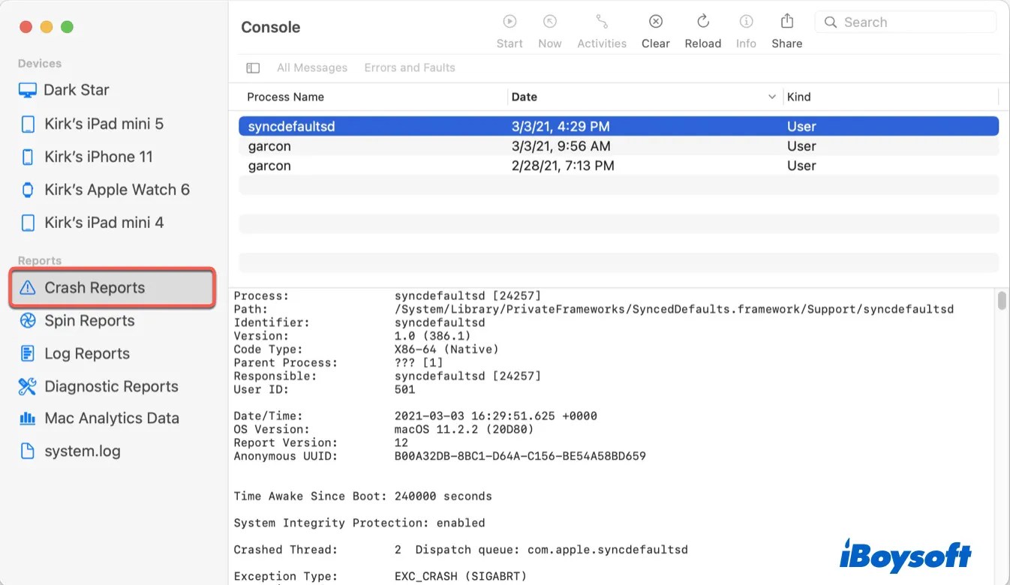Open Crash Reports in the sidebar
The width and height of the screenshot is (1010, 585).
pos(95,287)
